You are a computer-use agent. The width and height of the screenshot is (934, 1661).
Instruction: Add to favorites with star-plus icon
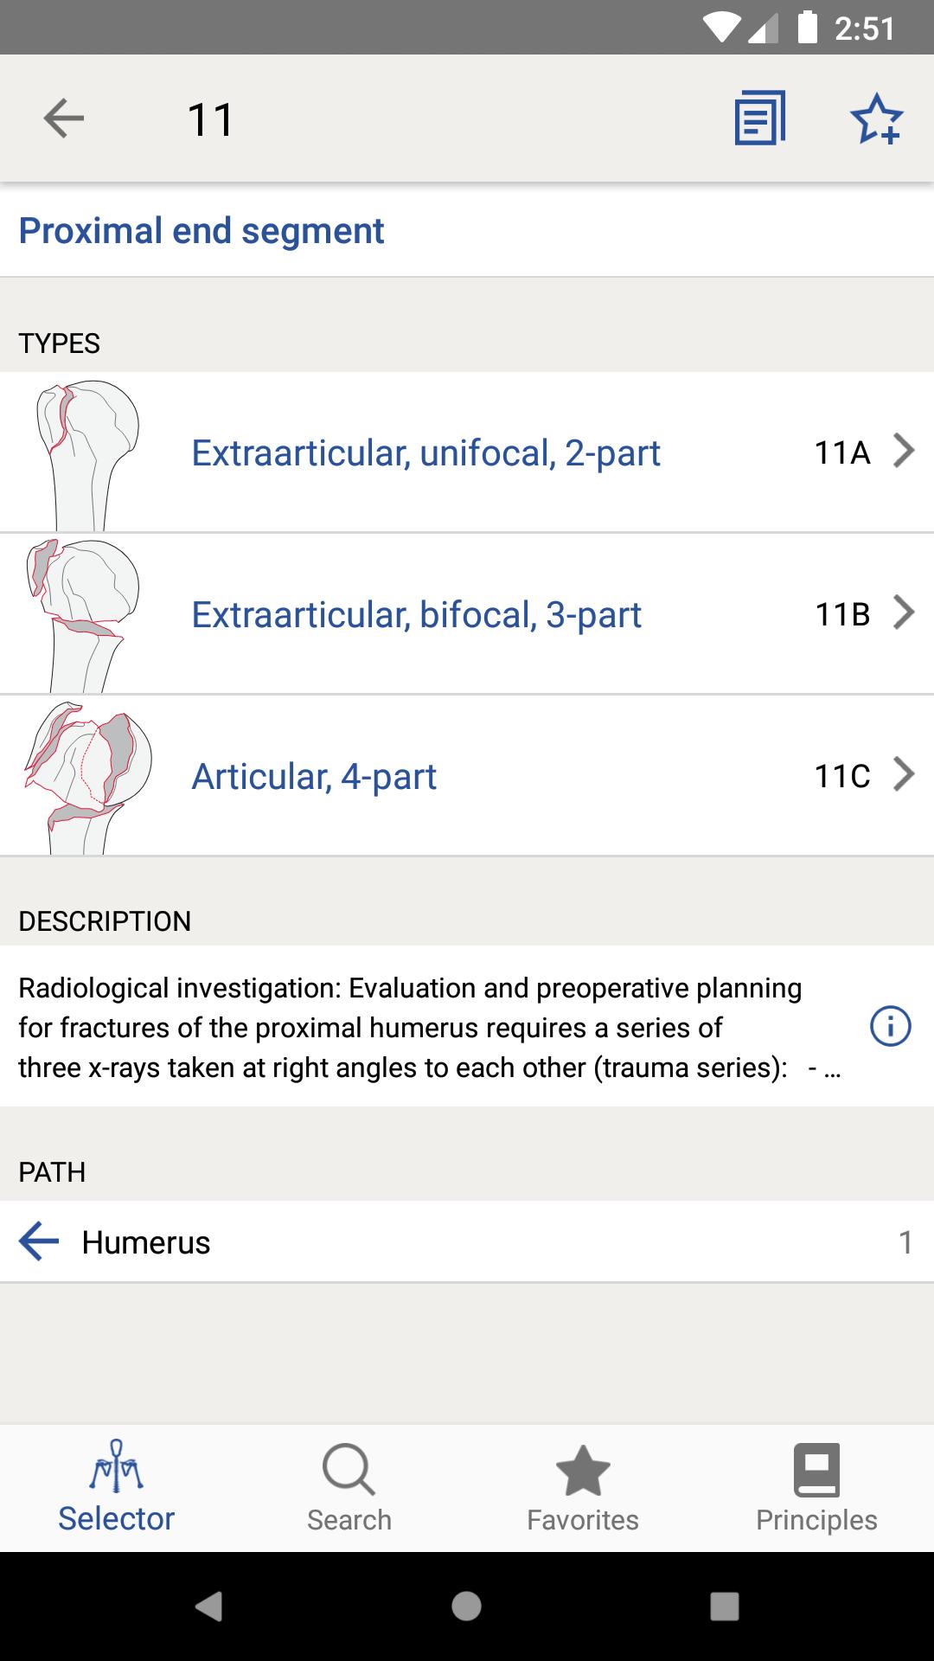(877, 119)
